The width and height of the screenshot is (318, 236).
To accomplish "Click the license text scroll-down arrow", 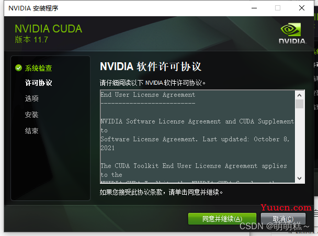I will (300, 178).
